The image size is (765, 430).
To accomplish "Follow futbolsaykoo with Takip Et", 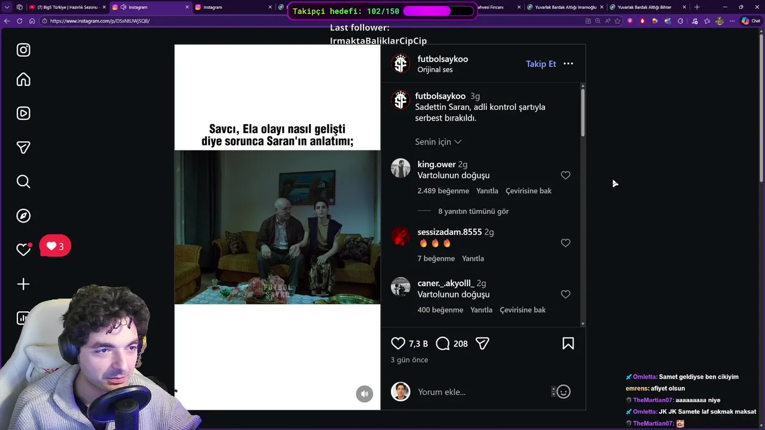I will pos(541,64).
